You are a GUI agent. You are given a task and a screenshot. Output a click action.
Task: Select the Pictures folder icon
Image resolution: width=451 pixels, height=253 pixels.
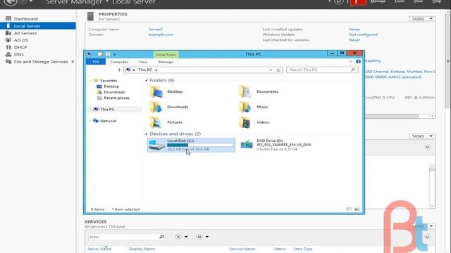click(x=156, y=122)
